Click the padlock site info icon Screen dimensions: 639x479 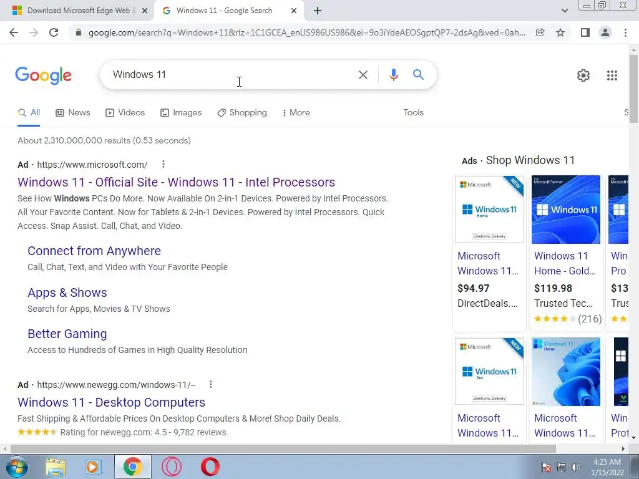[79, 32]
